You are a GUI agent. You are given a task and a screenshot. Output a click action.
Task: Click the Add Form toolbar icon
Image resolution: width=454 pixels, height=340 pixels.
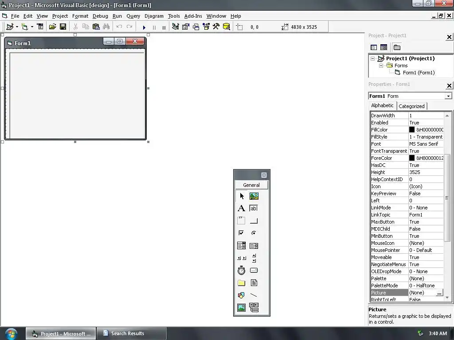(x=25, y=27)
